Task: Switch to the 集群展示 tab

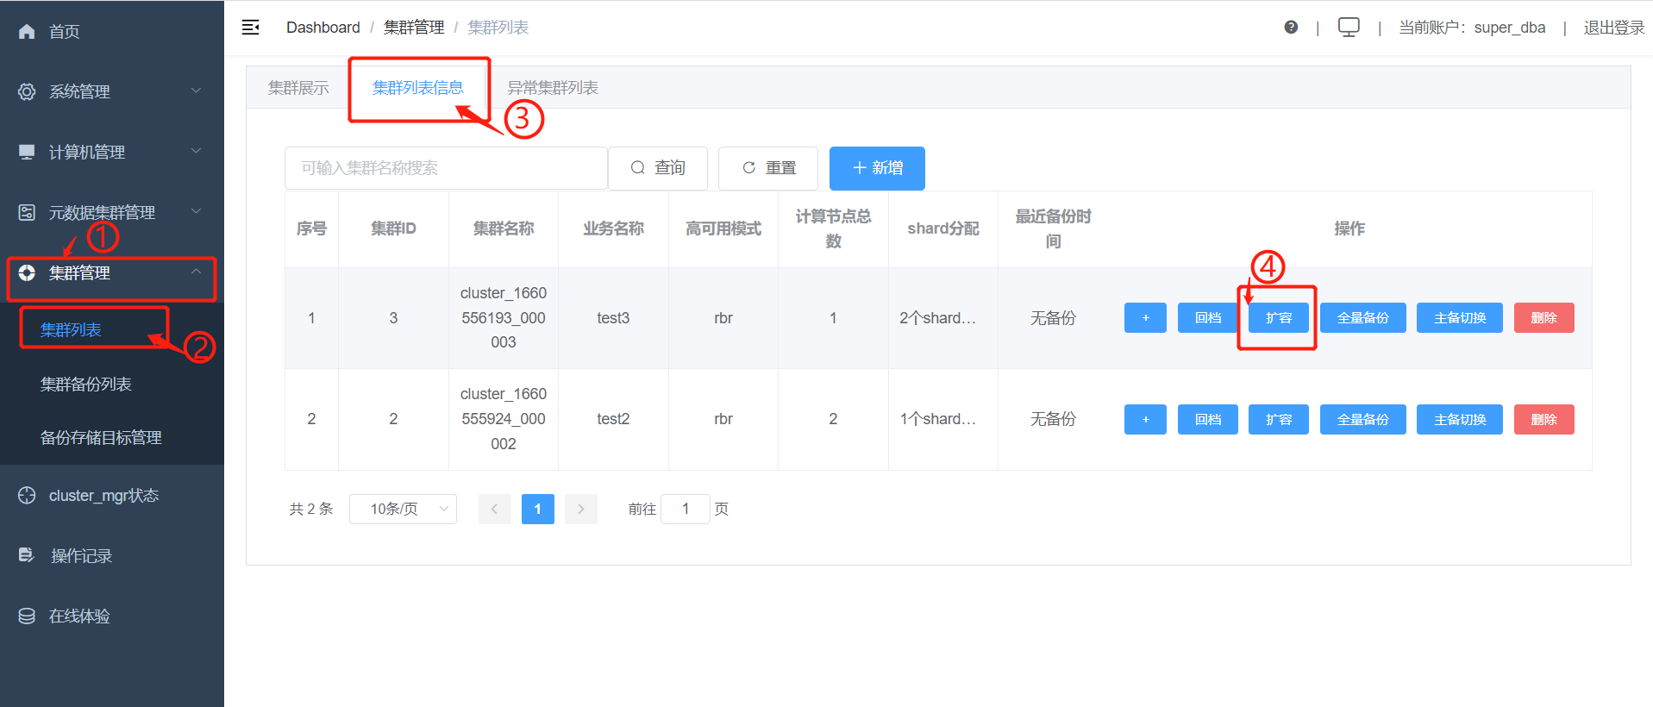Action: (298, 88)
